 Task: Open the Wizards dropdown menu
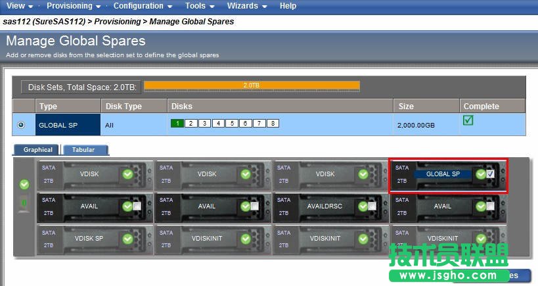click(x=246, y=6)
